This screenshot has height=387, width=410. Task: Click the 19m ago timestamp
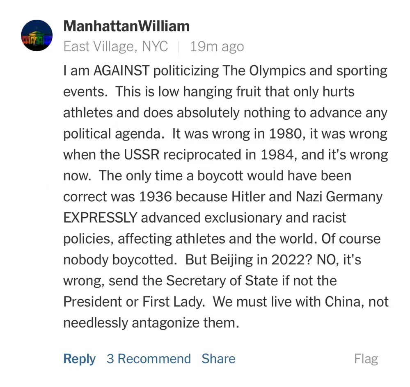pyautogui.click(x=217, y=47)
